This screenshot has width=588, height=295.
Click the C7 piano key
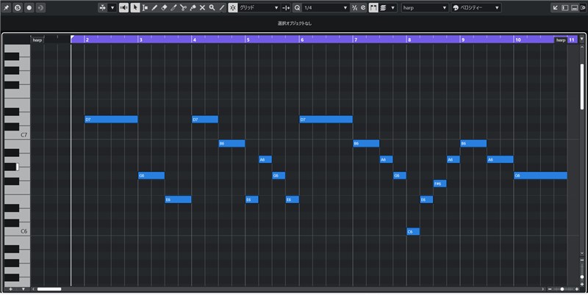click(x=24, y=135)
